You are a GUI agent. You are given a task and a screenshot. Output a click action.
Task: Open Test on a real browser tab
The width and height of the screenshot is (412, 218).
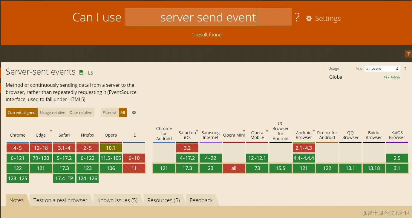click(x=60, y=200)
